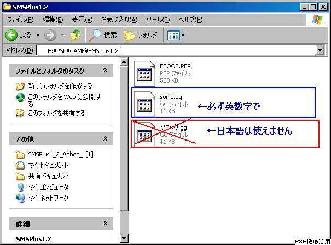
Task: Click SMSPlus1_2_Adhoc_1[1] folder icon
Action: point(20,155)
